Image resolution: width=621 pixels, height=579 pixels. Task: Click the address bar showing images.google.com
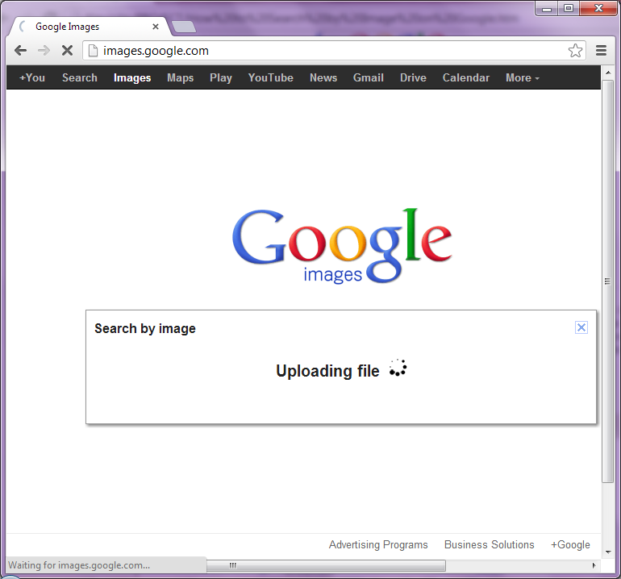click(334, 51)
